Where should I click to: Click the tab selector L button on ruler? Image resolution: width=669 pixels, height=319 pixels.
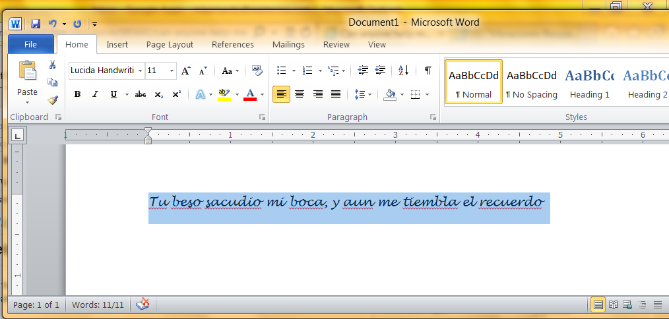(17, 136)
